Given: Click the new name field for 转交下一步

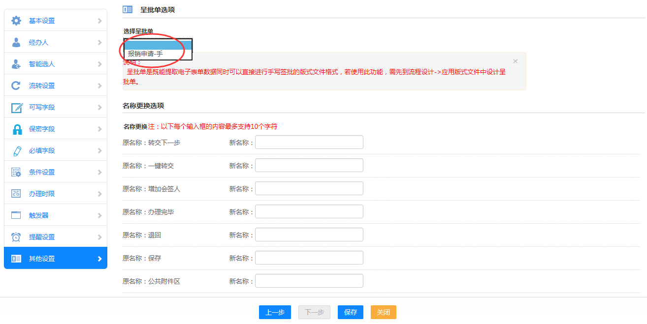Looking at the screenshot, I should point(309,143).
